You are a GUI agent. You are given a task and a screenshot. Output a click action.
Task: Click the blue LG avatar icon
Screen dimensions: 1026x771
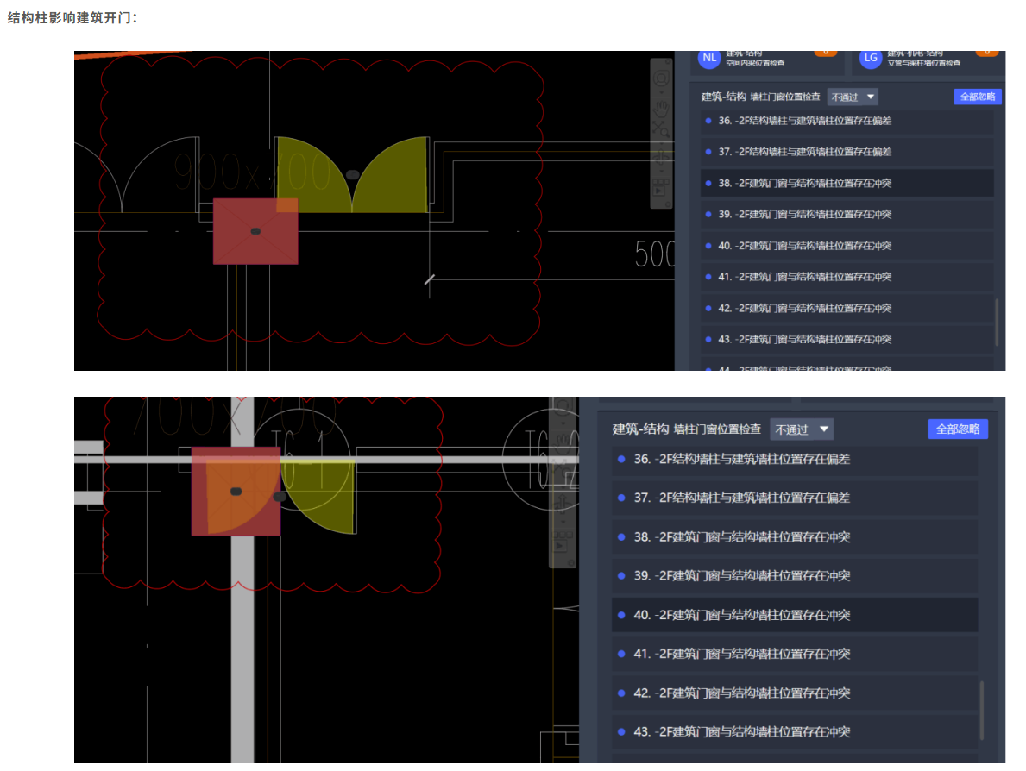coord(871,58)
